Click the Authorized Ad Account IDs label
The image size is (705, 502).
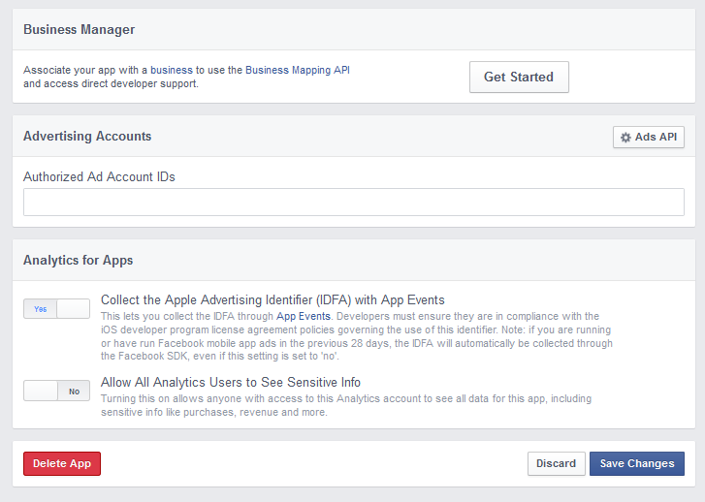[99, 177]
